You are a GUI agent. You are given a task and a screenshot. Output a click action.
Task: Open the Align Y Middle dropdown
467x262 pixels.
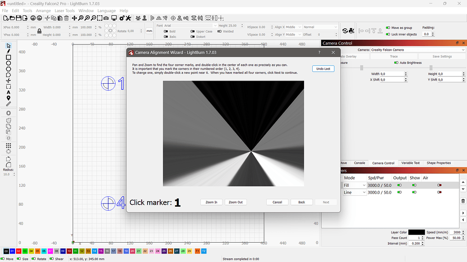pyautogui.click(x=293, y=35)
